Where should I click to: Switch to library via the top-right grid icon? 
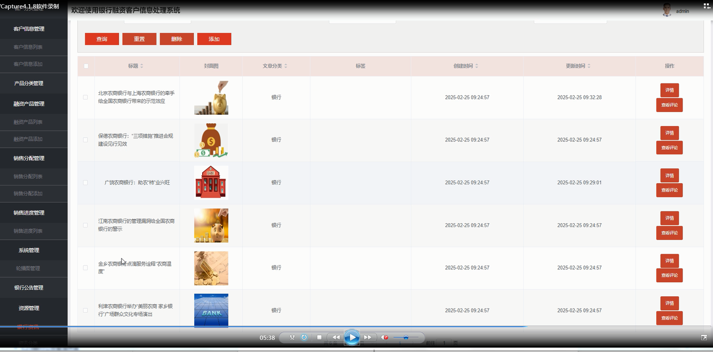[707, 6]
